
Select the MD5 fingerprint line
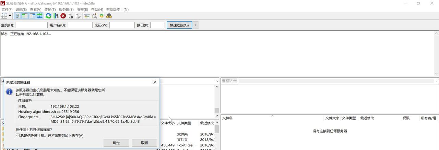click(95, 121)
